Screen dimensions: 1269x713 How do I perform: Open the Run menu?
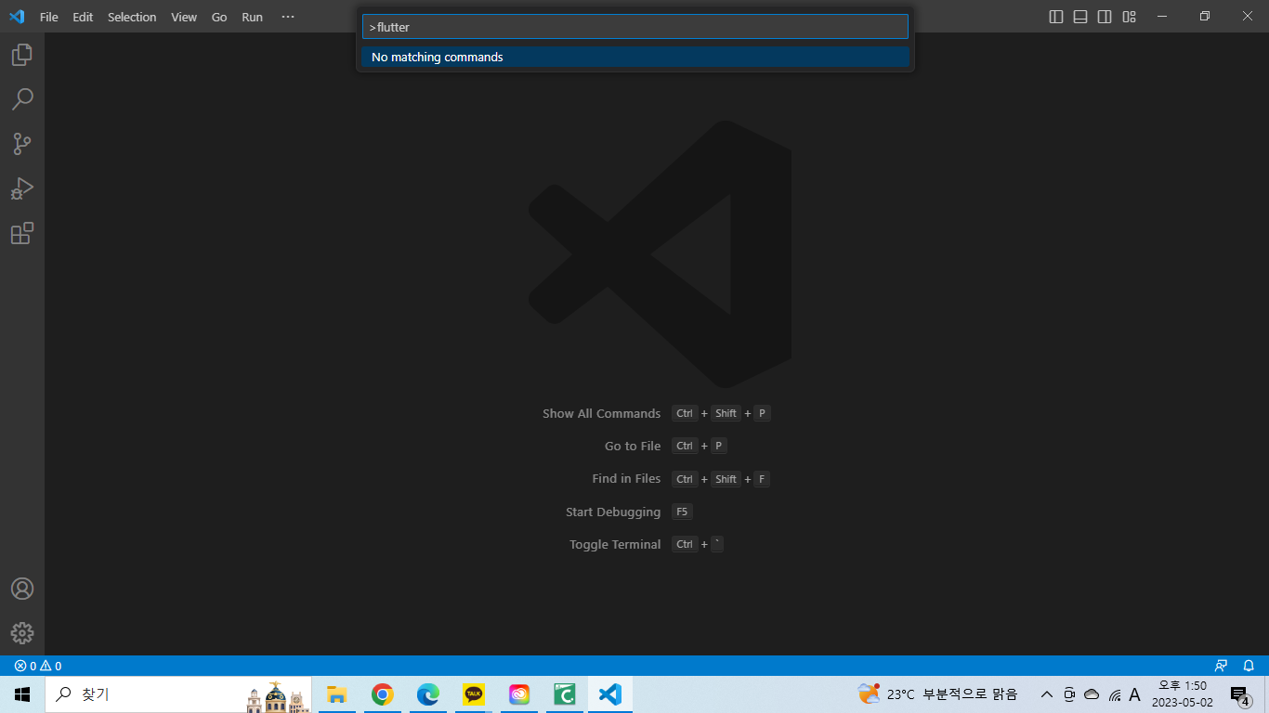(x=253, y=17)
